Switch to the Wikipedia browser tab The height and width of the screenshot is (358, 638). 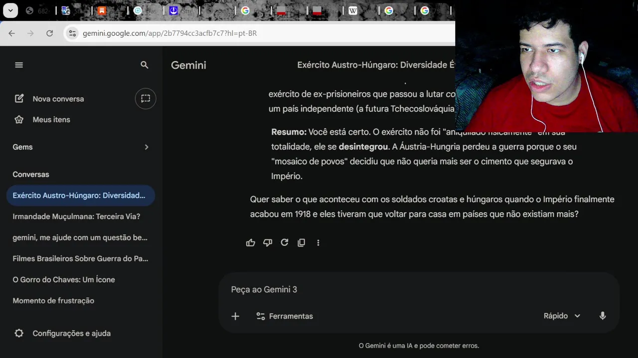click(353, 10)
